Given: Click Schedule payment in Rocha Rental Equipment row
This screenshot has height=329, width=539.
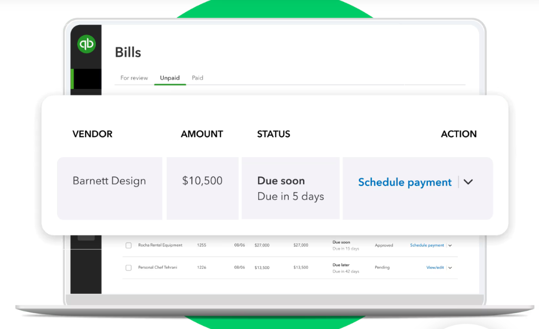Looking at the screenshot, I should [x=427, y=245].
